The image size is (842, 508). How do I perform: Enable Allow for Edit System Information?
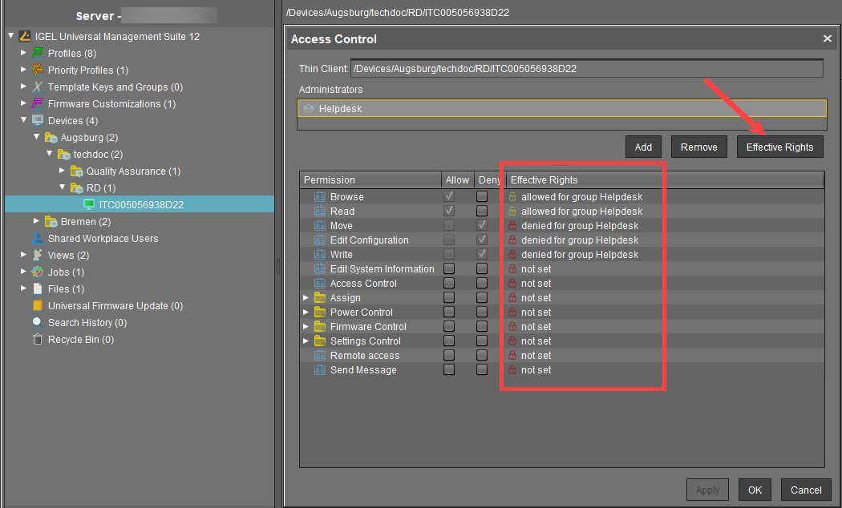449,269
